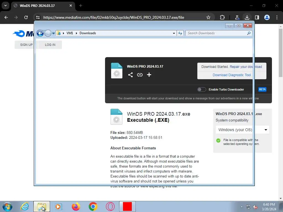Click the SIGN UP button
The height and width of the screenshot is (212, 283).
(x=26, y=45)
